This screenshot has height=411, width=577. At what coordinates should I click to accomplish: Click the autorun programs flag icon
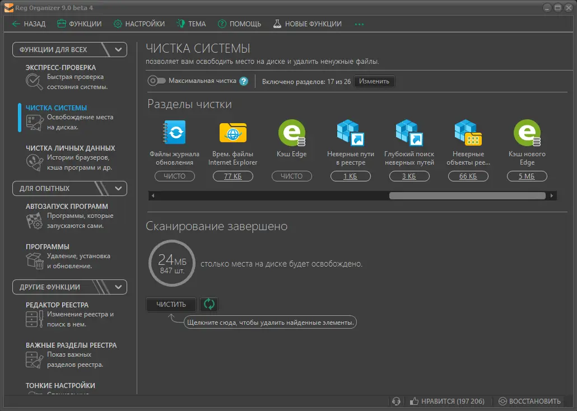[x=34, y=221]
